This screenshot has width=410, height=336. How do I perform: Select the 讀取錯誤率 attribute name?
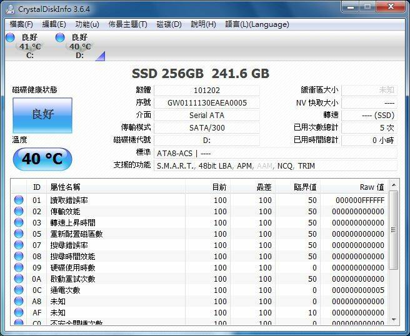point(69,200)
